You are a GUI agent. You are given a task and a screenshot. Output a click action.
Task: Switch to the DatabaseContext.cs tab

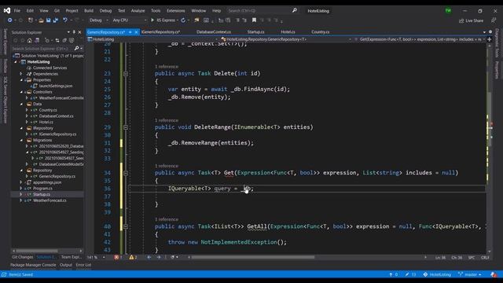click(x=214, y=32)
